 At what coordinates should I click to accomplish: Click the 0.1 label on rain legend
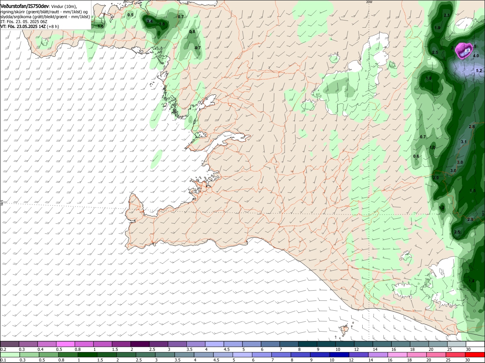[3, 360]
